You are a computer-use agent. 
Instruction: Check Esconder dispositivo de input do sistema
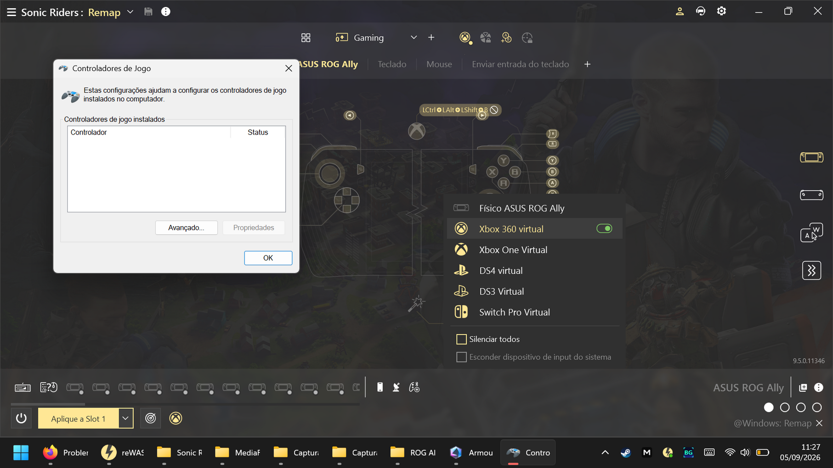point(461,357)
